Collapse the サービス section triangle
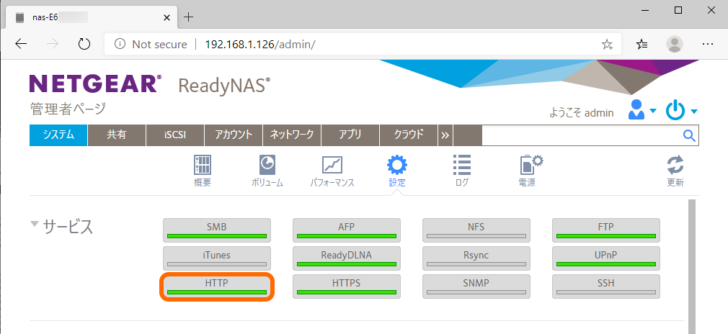728x334 pixels. [x=34, y=225]
